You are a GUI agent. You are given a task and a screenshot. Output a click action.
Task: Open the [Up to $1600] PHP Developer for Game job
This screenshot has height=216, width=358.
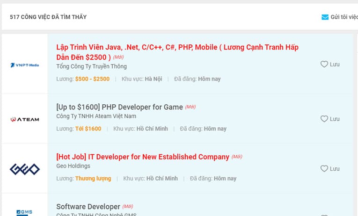[x=120, y=107]
